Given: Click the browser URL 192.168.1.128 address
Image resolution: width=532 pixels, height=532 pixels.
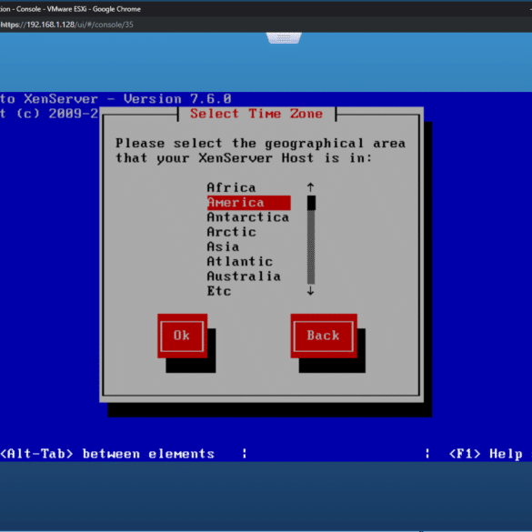Looking at the screenshot, I should (66, 25).
